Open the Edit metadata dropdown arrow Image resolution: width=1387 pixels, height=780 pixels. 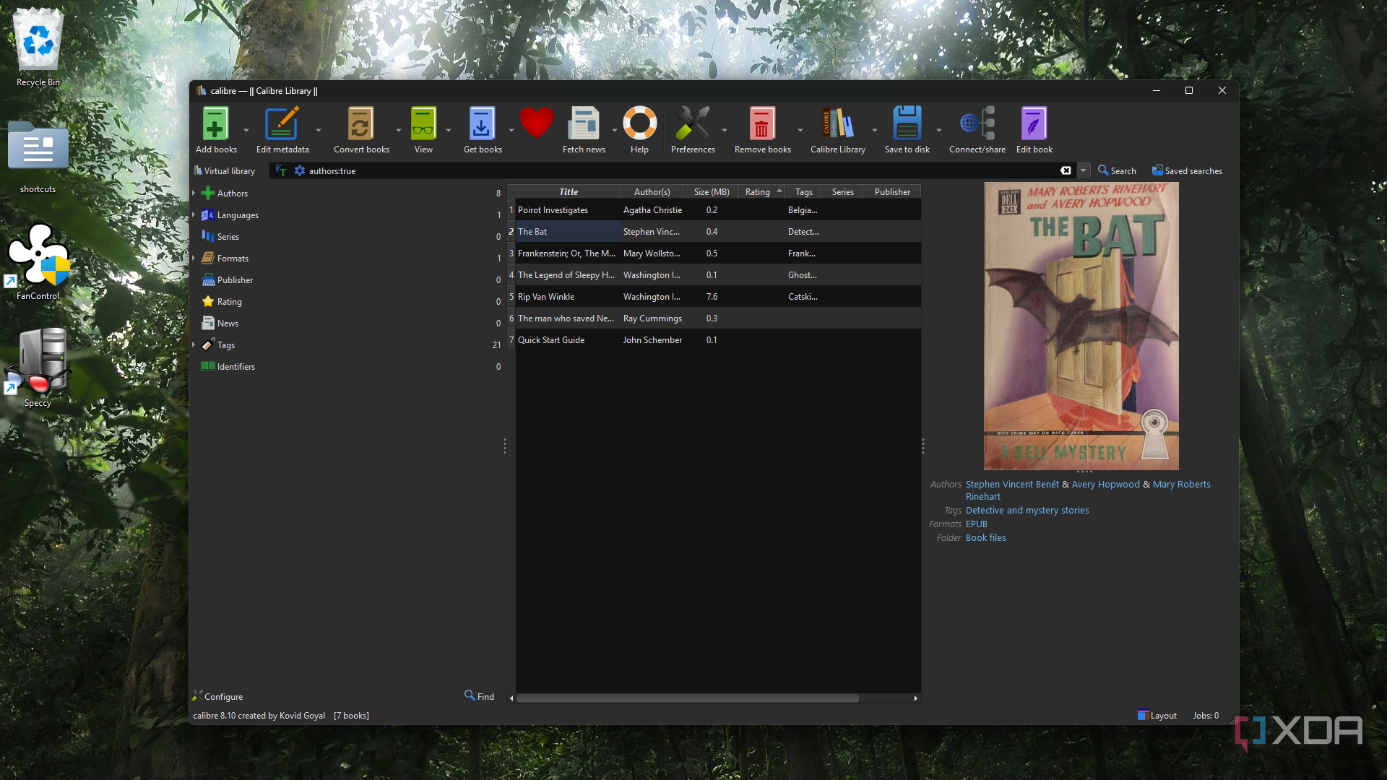coord(319,130)
